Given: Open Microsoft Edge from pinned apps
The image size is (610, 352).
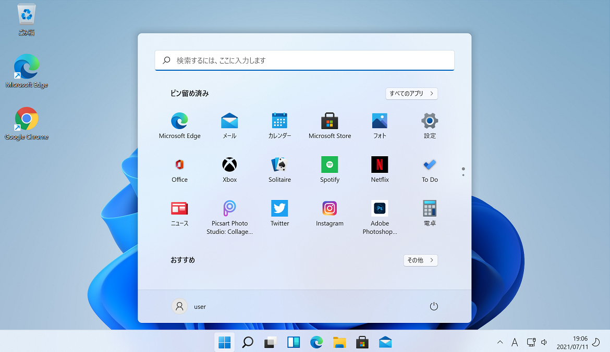Looking at the screenshot, I should click(x=179, y=125).
